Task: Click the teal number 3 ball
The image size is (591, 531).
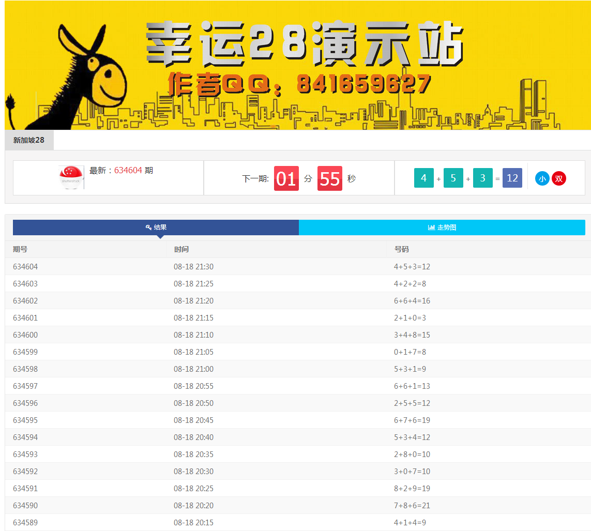Action: [x=482, y=178]
